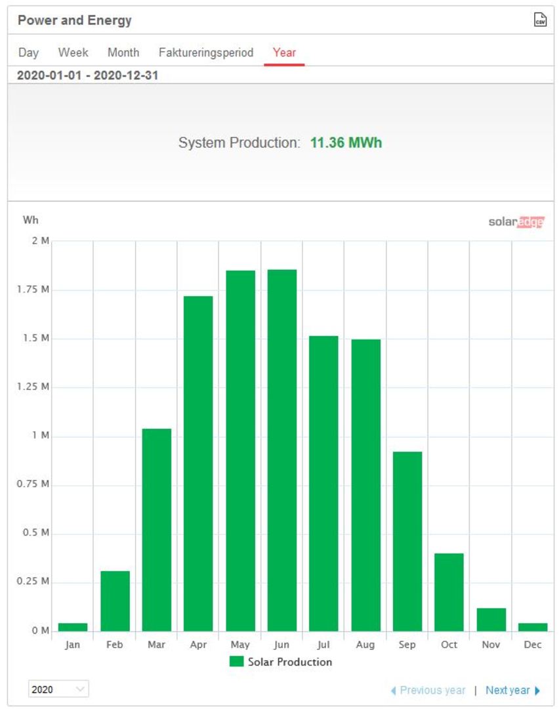Select the Faktureringsperiod tab
559x709 pixels.
[x=206, y=53]
